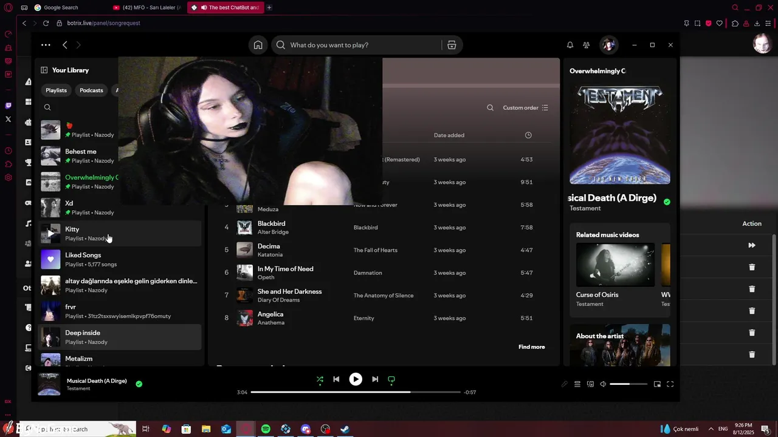Sort by Date added column
The height and width of the screenshot is (437, 778).
click(449, 135)
